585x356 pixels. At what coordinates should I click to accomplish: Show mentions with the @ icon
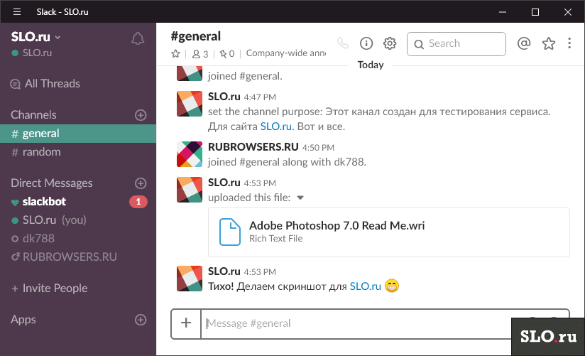[x=524, y=43]
